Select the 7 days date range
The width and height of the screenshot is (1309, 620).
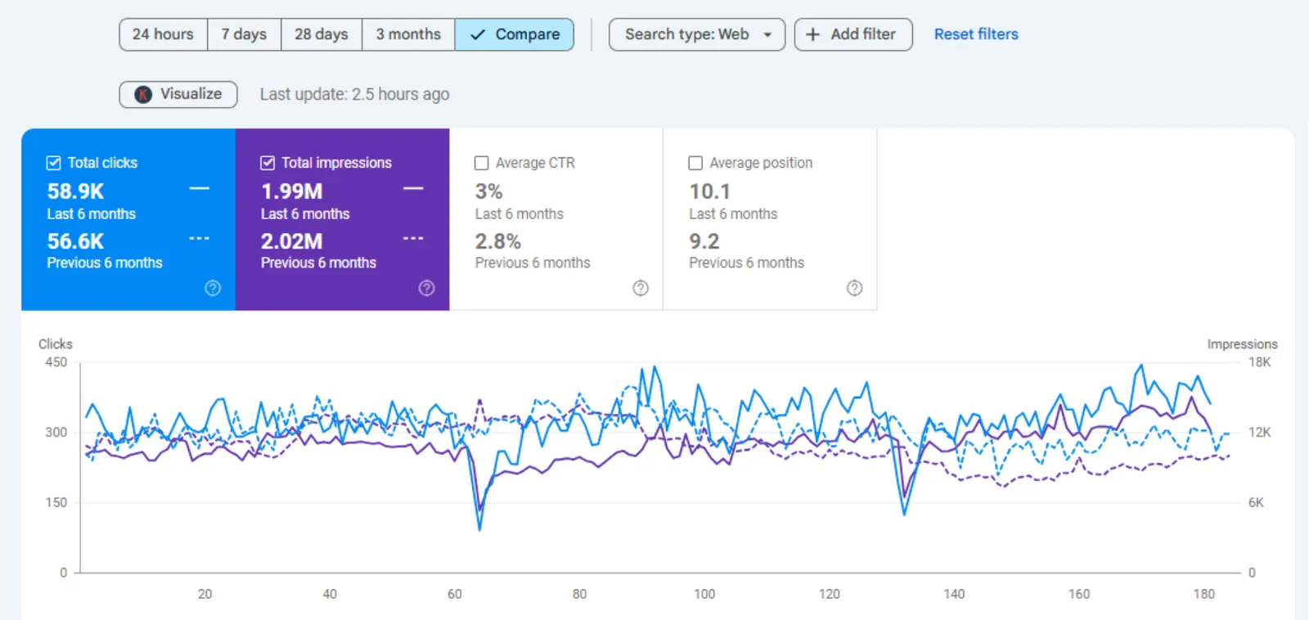point(245,34)
